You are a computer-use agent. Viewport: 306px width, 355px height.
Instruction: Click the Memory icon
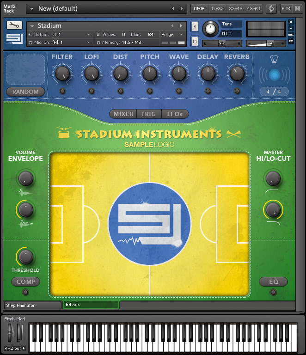click(98, 43)
